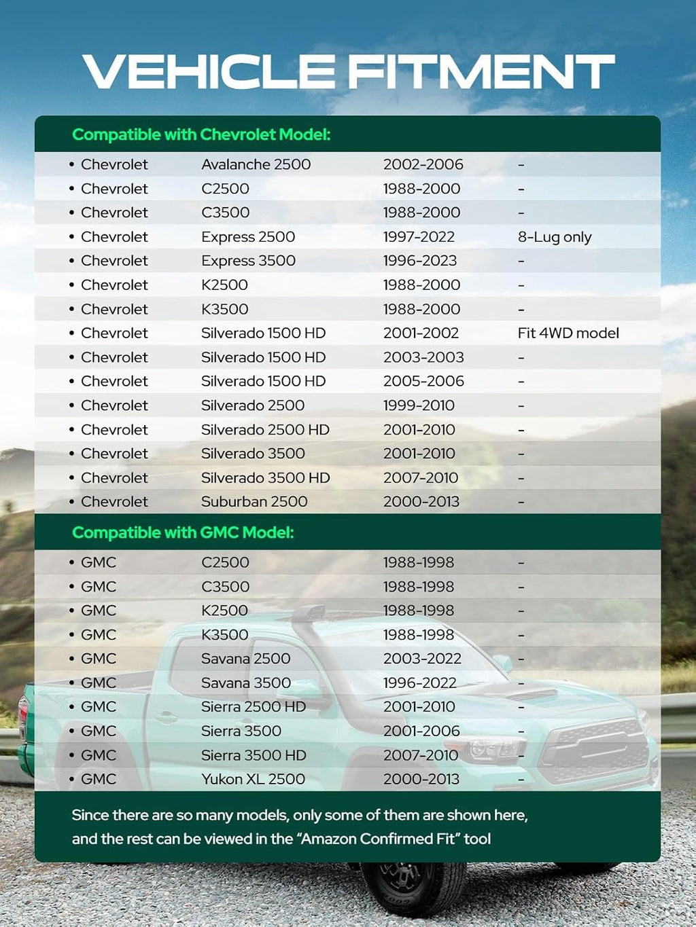Image resolution: width=696 pixels, height=927 pixels.
Task: Select years '2000-2013' for Yukon XL 2500
Action: click(421, 780)
